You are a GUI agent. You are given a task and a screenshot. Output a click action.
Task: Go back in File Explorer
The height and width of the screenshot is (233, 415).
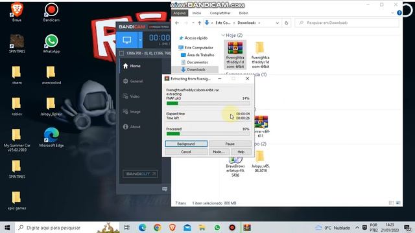(x=177, y=23)
